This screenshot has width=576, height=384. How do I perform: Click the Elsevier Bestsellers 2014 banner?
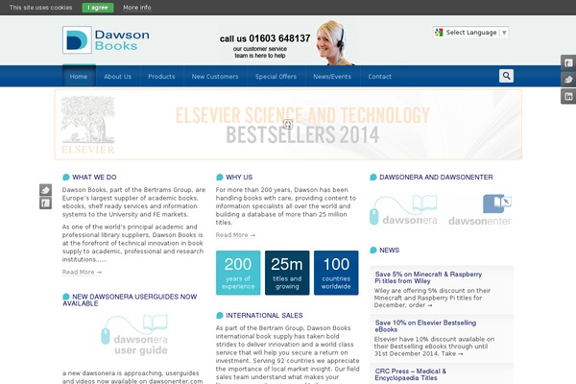[288, 124]
